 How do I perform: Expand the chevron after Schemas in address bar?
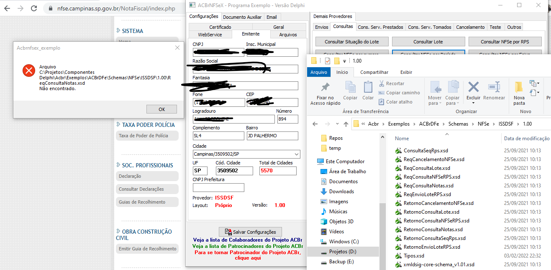coord(472,124)
